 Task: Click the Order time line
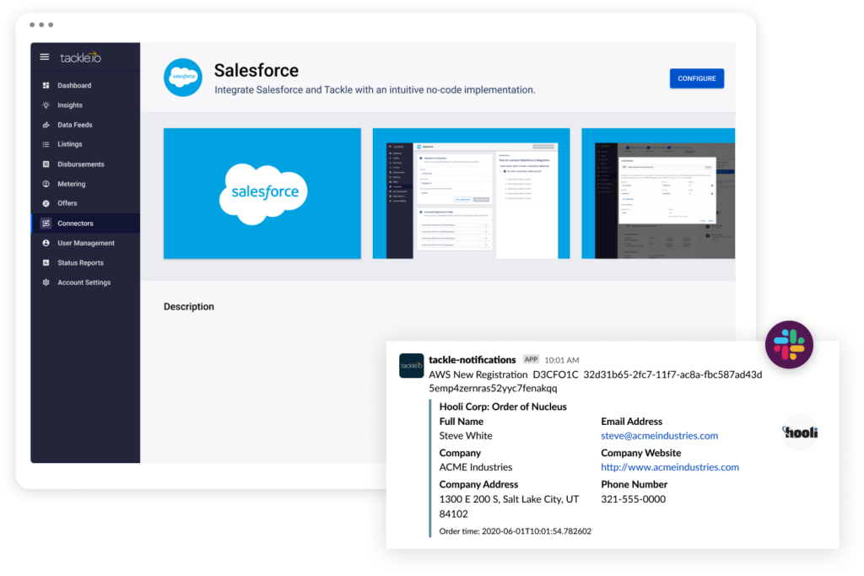(516, 531)
